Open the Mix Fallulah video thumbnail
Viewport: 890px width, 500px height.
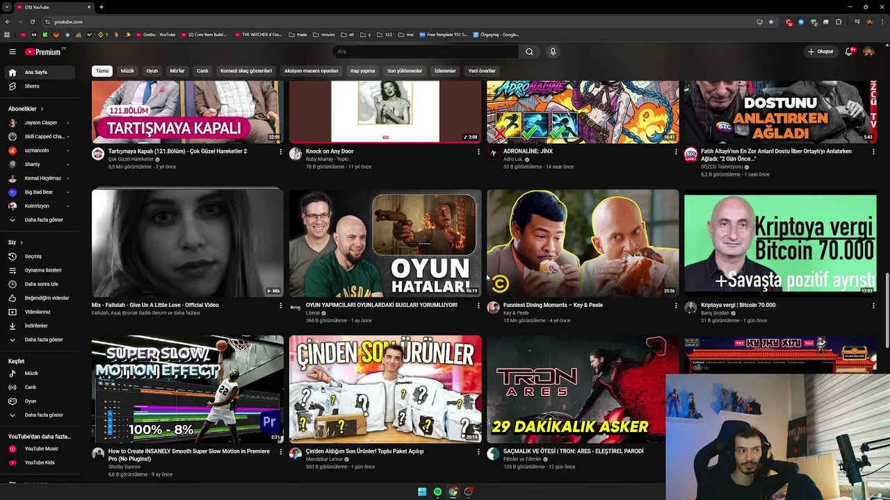point(188,243)
